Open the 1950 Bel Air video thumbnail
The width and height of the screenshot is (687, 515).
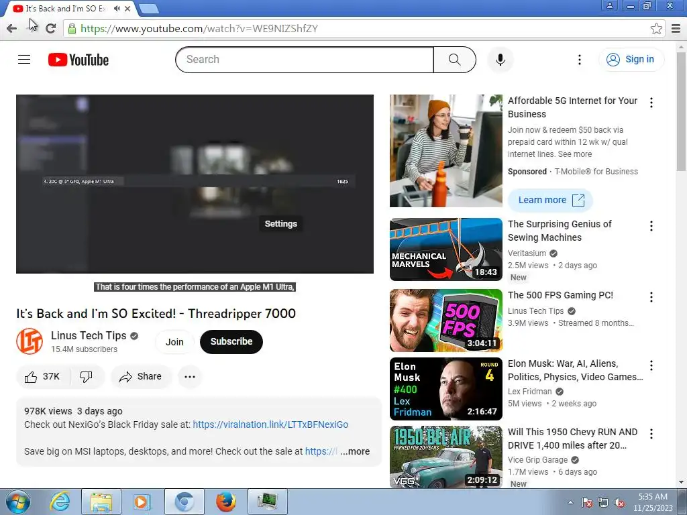click(446, 457)
